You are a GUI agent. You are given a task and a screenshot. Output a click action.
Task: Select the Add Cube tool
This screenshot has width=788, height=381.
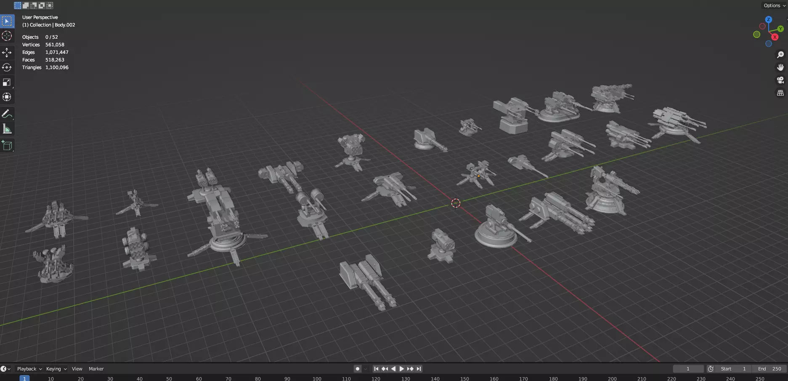(7, 145)
